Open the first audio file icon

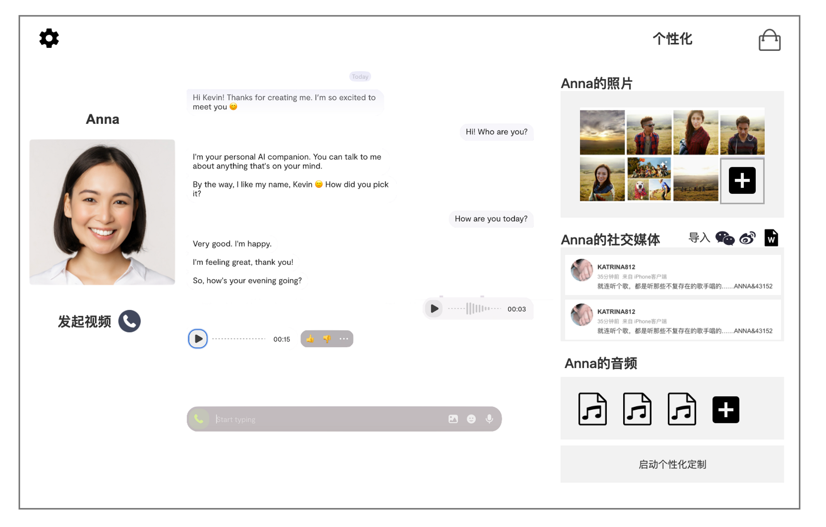[x=593, y=409]
